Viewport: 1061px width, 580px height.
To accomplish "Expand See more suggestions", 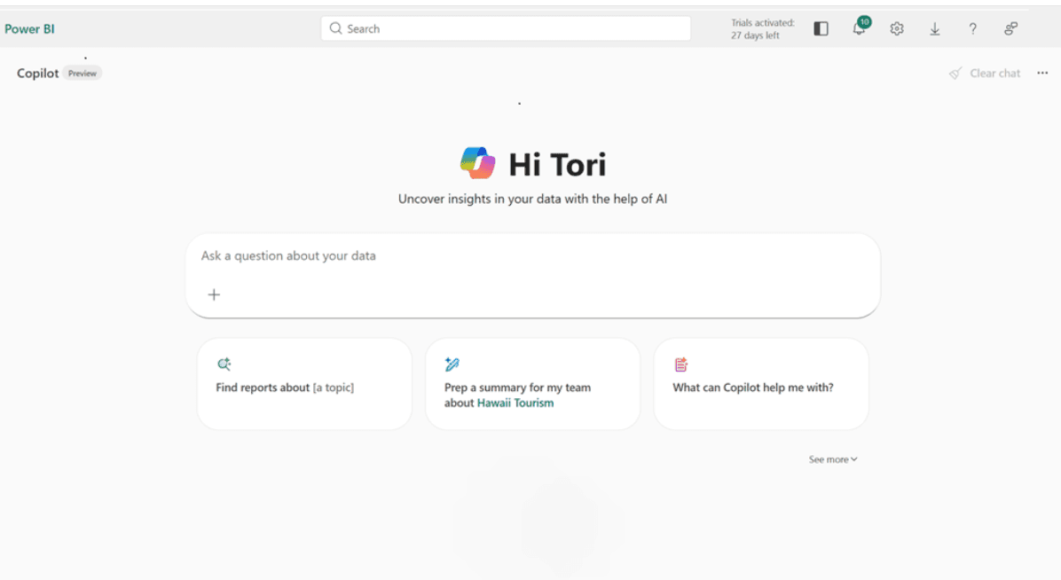I will 833,459.
